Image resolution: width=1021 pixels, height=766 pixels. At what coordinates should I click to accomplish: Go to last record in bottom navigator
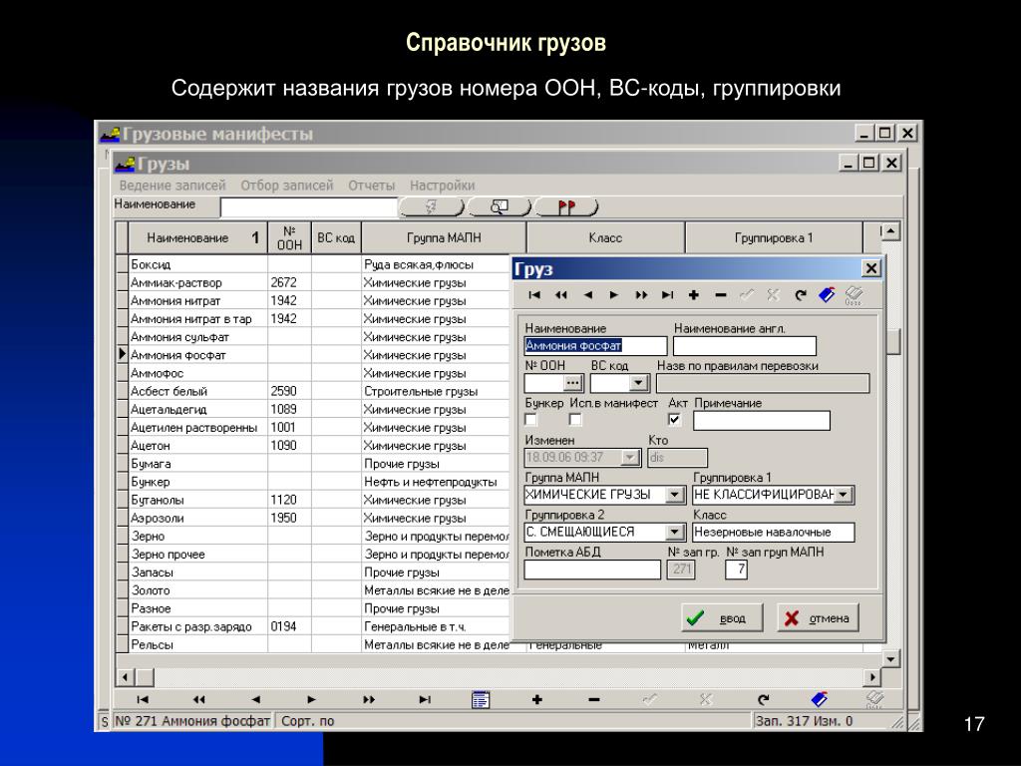[425, 699]
